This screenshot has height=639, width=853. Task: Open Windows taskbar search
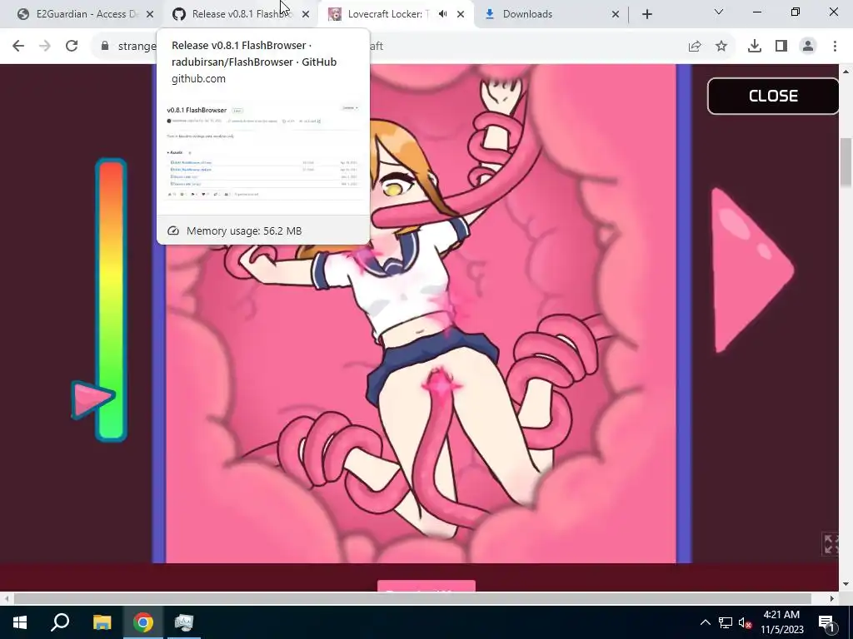[60, 622]
